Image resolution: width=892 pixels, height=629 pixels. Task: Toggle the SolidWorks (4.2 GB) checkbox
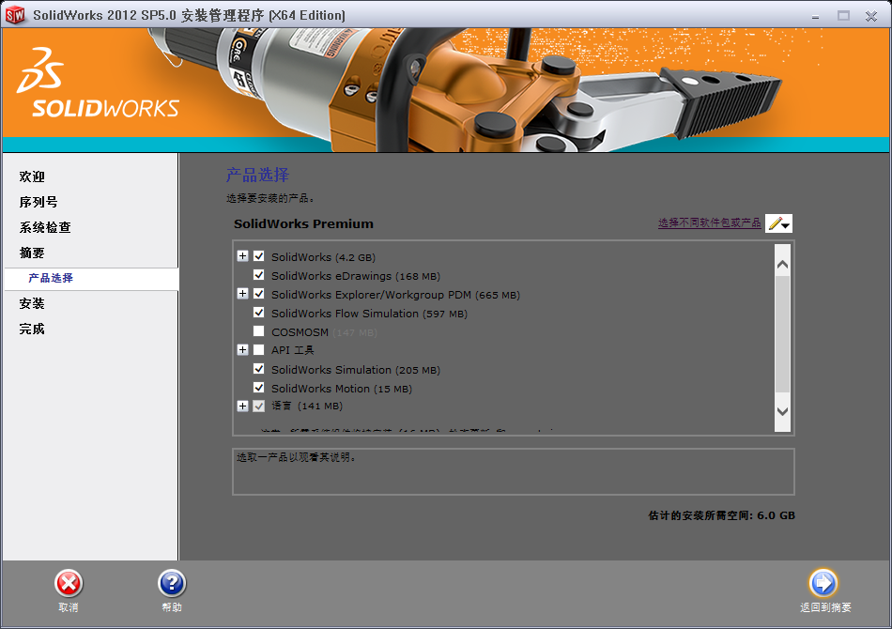(259, 256)
